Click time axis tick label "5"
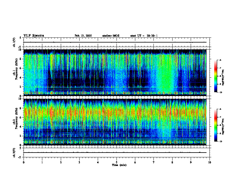This screenshot has height=182, width=236. pyautogui.click(x=117, y=162)
